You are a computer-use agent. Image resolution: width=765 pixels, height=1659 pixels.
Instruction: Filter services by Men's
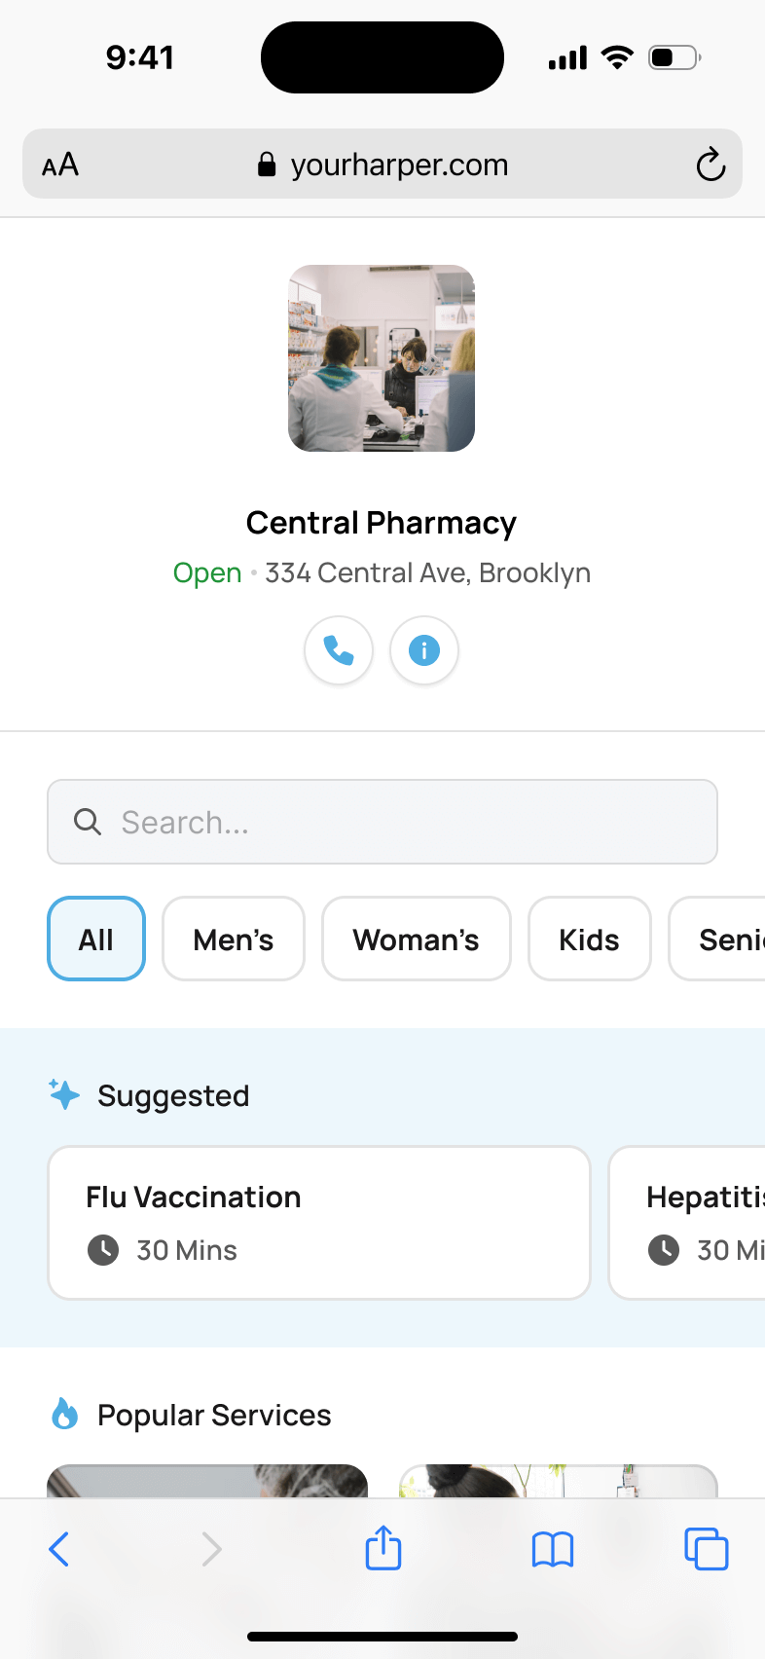[x=234, y=939]
